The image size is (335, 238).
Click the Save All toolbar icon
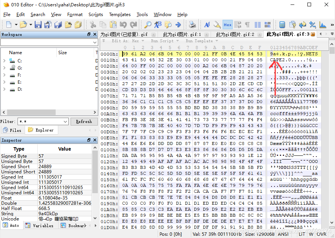coord(58,25)
